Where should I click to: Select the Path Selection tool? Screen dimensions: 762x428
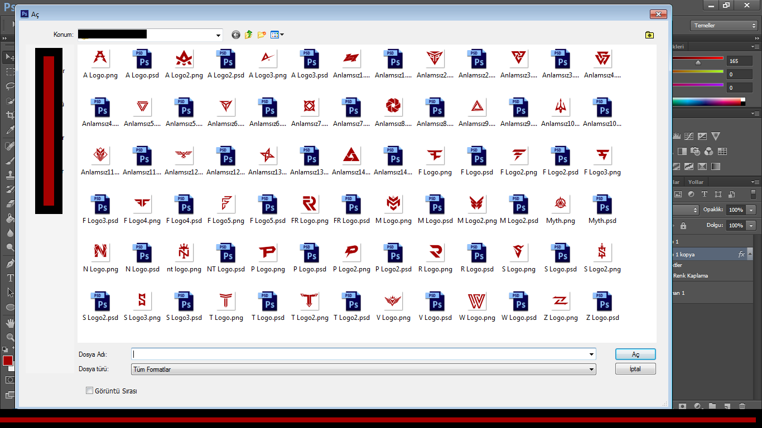9,293
